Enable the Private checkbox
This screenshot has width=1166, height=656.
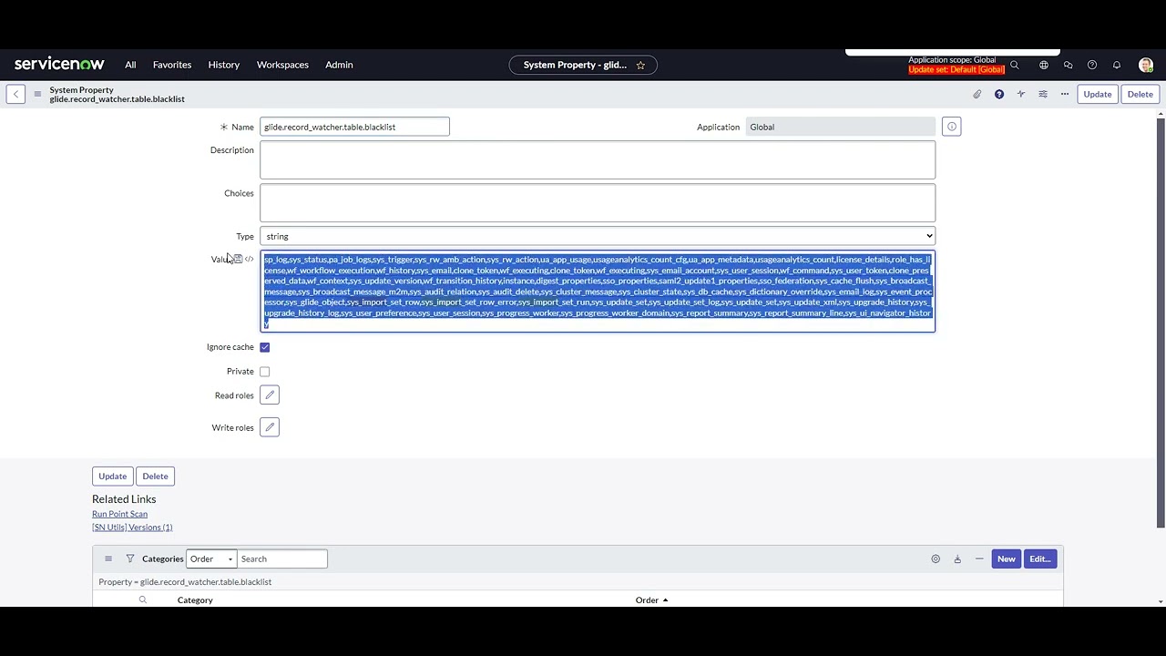[264, 371]
